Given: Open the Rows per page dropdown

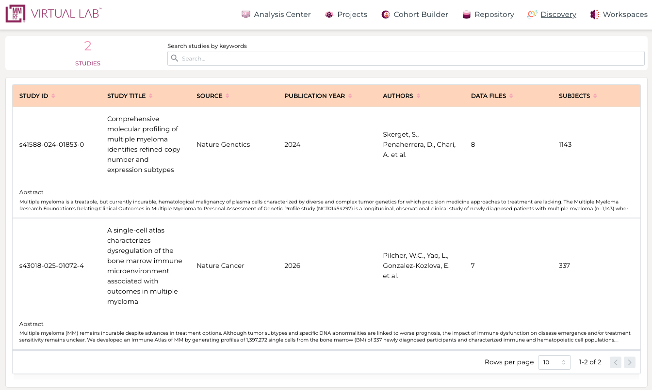Looking at the screenshot, I should [x=554, y=362].
